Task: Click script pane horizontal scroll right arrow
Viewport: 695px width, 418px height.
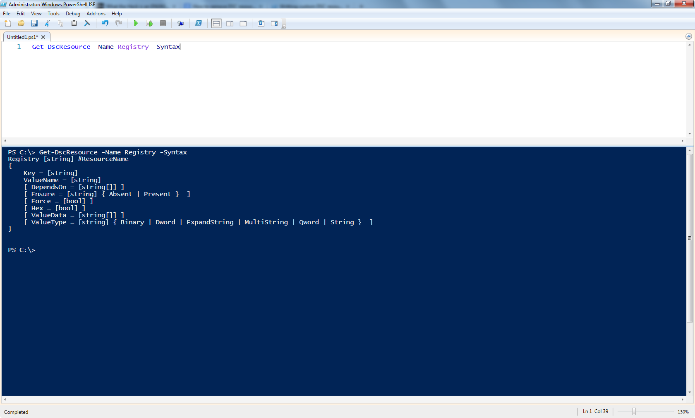Action: pos(682,141)
